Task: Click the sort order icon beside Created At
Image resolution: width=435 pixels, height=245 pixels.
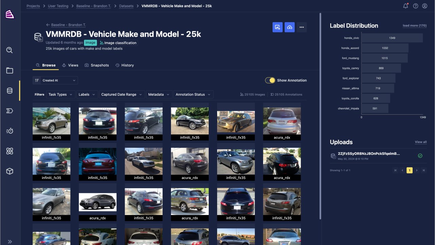Action: click(x=37, y=80)
